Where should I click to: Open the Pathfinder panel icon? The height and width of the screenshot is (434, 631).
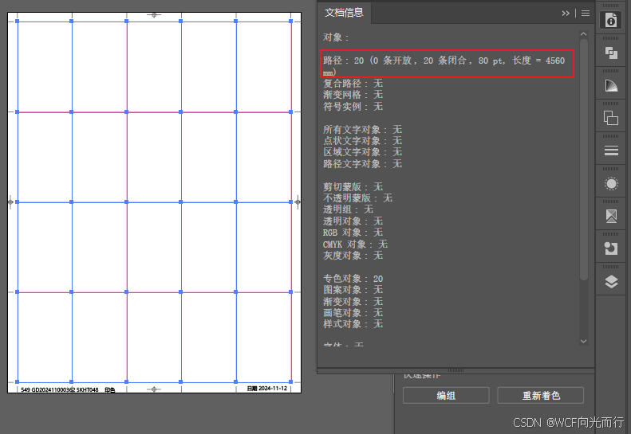[611, 53]
